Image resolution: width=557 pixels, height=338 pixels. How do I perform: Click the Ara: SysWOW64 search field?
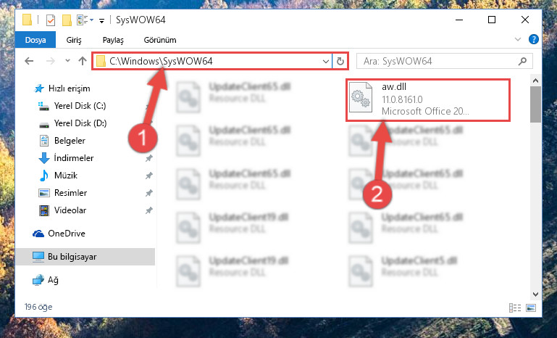point(439,61)
